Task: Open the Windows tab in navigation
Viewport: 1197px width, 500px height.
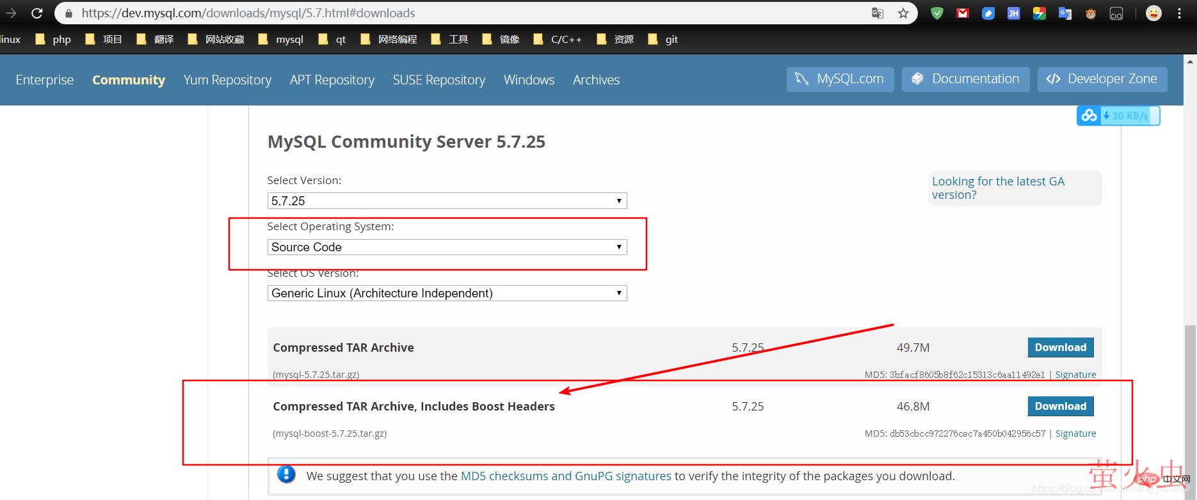Action: tap(529, 80)
